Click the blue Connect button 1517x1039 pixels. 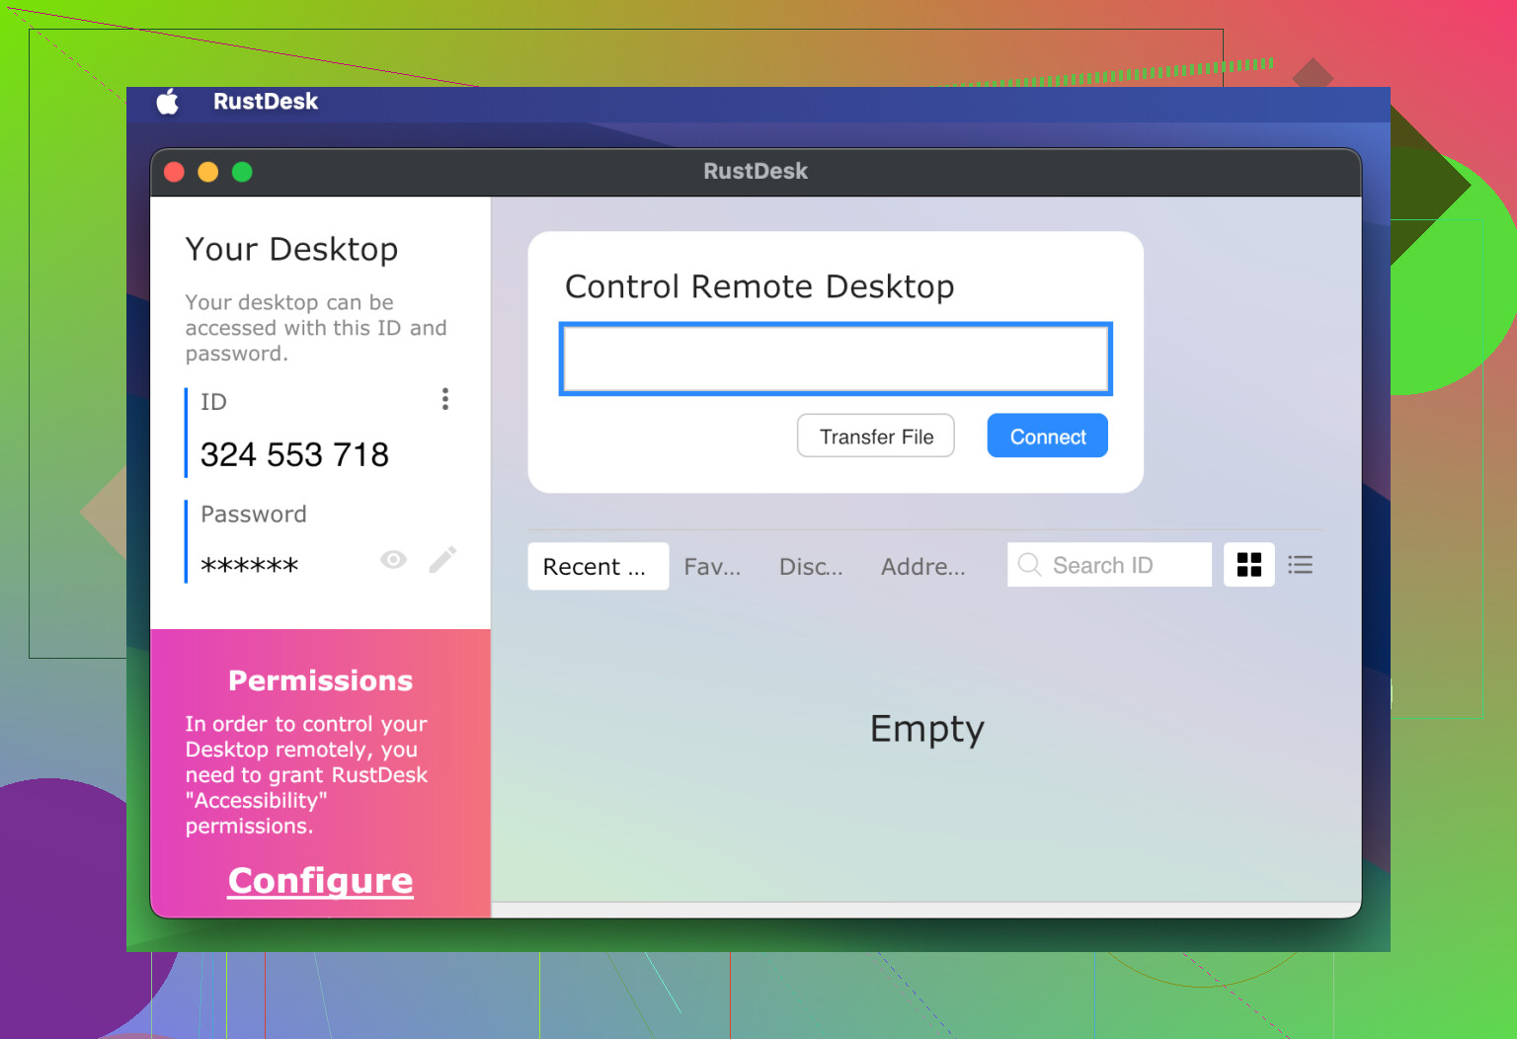[x=1048, y=436]
